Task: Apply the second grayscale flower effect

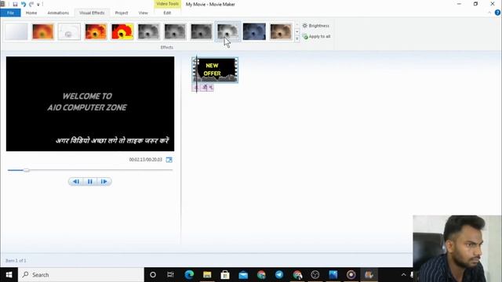Action: pos(175,31)
